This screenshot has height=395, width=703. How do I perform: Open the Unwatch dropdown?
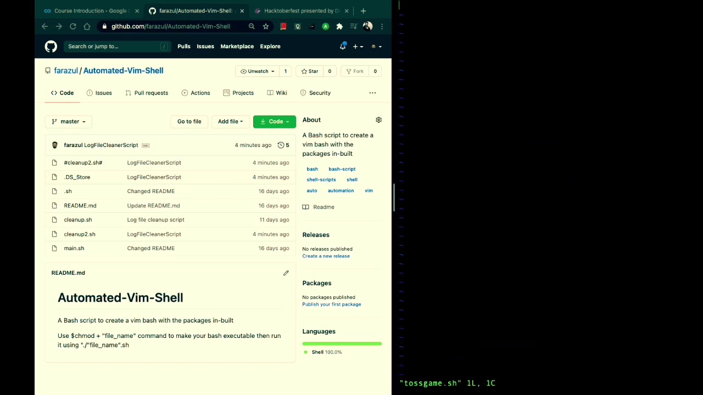pyautogui.click(x=258, y=71)
